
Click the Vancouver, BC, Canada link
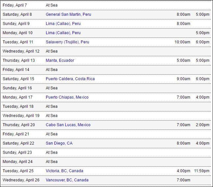[x=67, y=180]
